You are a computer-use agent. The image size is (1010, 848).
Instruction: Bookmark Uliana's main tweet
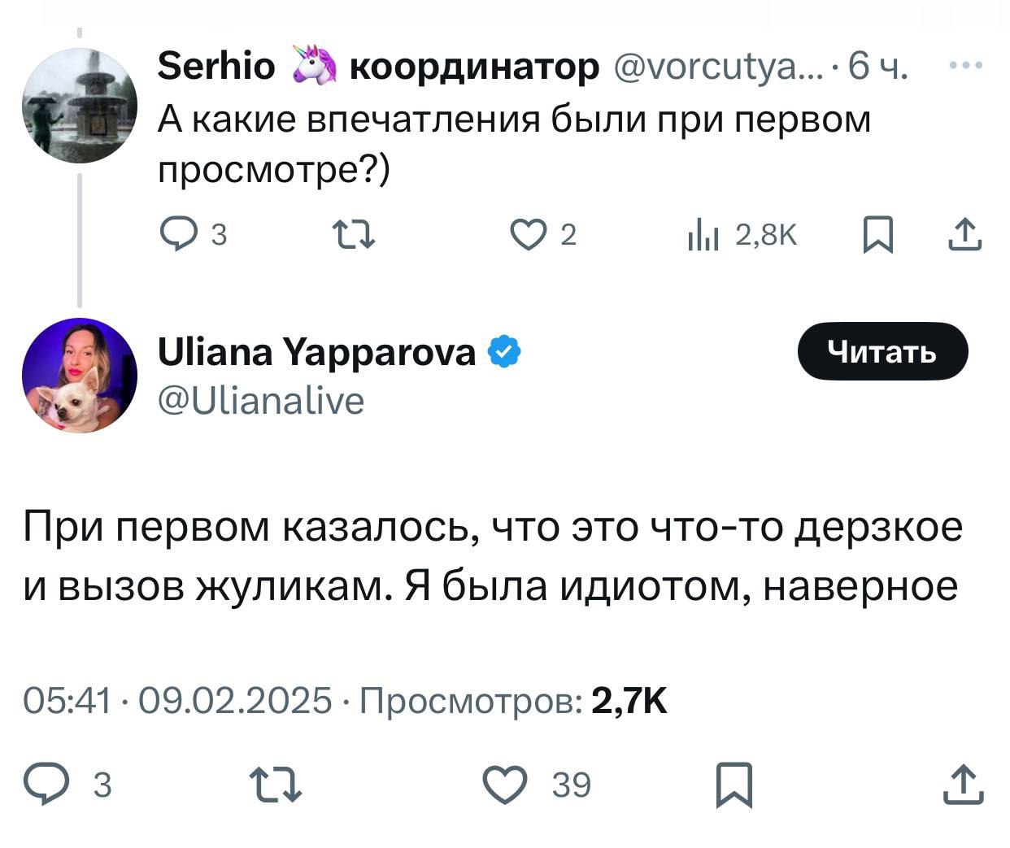[x=734, y=785]
